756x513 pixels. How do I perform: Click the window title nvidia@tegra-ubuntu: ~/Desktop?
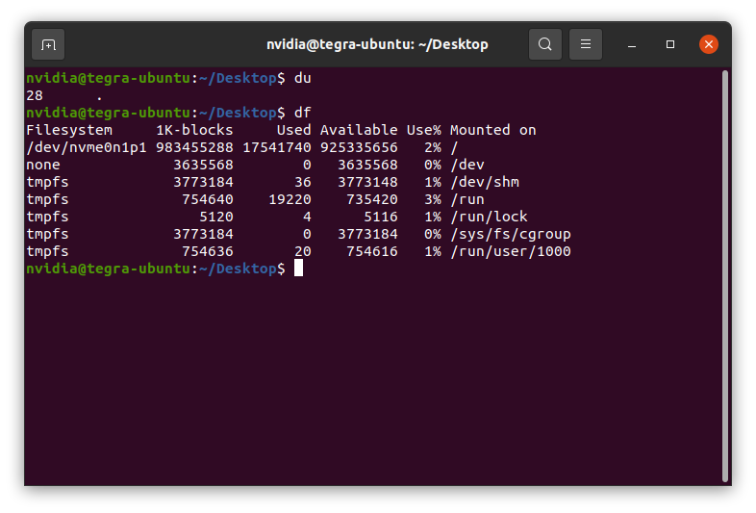pyautogui.click(x=377, y=44)
